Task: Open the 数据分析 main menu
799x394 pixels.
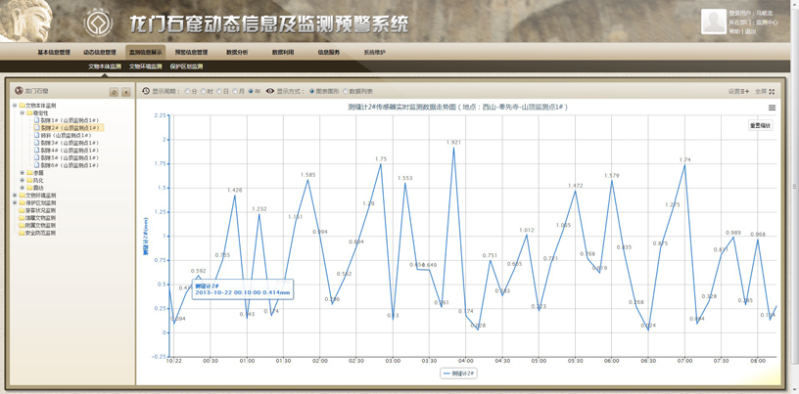Action: pos(237,52)
